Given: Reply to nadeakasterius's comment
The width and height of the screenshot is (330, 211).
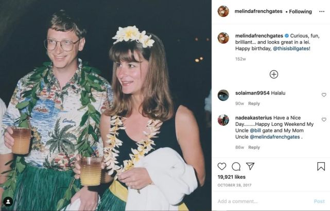Looking at the screenshot, I should 254,147.
